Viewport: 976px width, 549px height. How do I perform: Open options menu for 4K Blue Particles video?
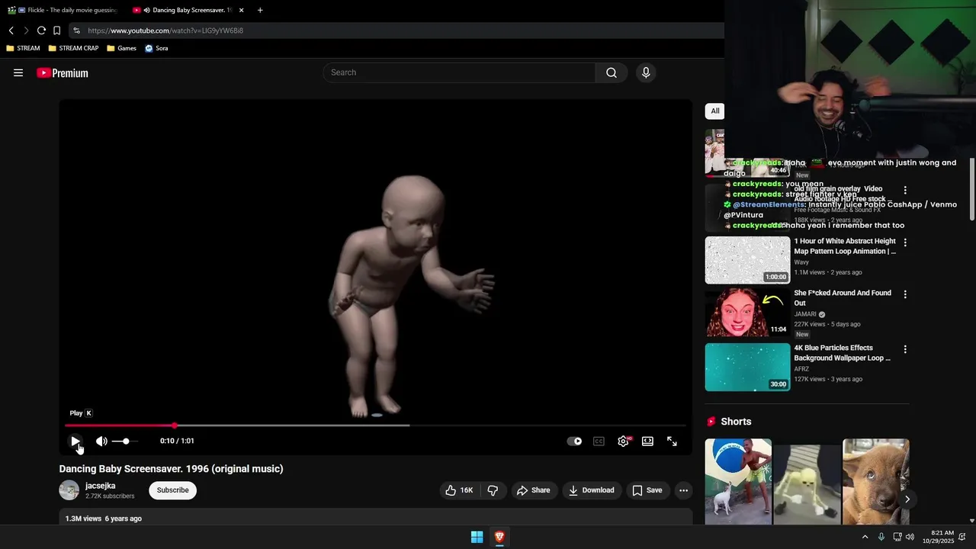[x=905, y=349]
